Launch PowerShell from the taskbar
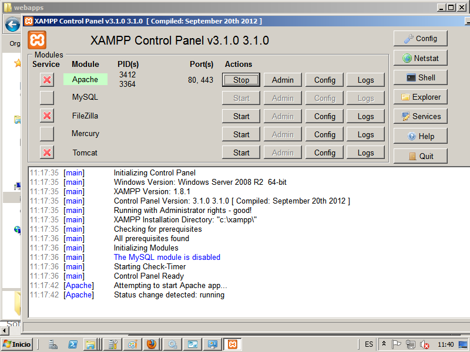 72,344
